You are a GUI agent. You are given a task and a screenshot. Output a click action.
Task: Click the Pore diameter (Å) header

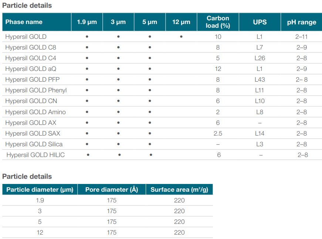click(x=112, y=190)
